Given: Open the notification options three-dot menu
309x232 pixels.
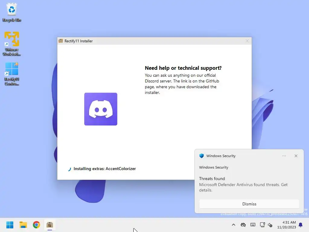Looking at the screenshot, I should pos(284,156).
